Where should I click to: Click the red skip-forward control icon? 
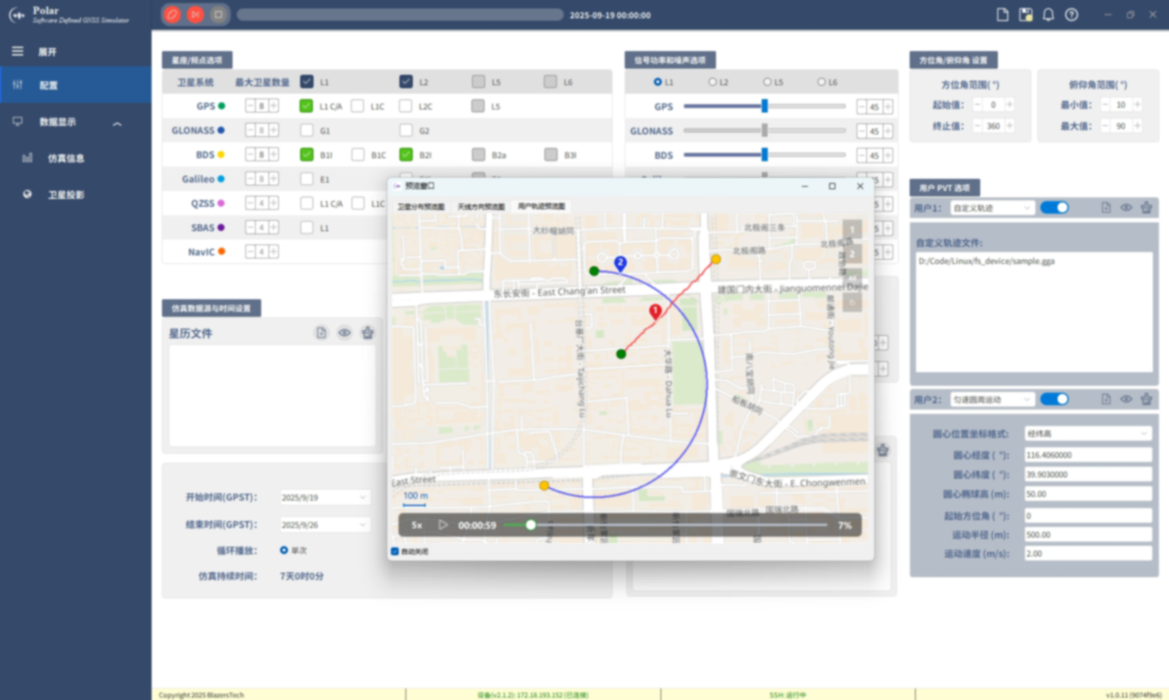[195, 15]
